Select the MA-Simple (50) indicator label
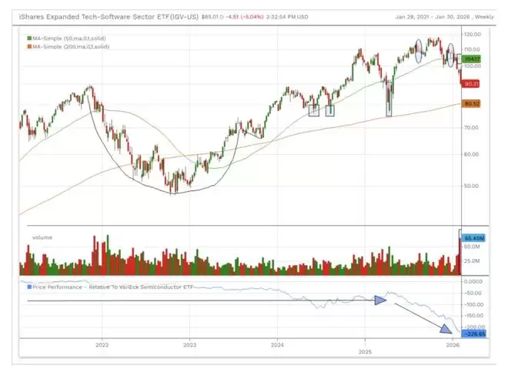The width and height of the screenshot is (508, 366). pos(71,37)
